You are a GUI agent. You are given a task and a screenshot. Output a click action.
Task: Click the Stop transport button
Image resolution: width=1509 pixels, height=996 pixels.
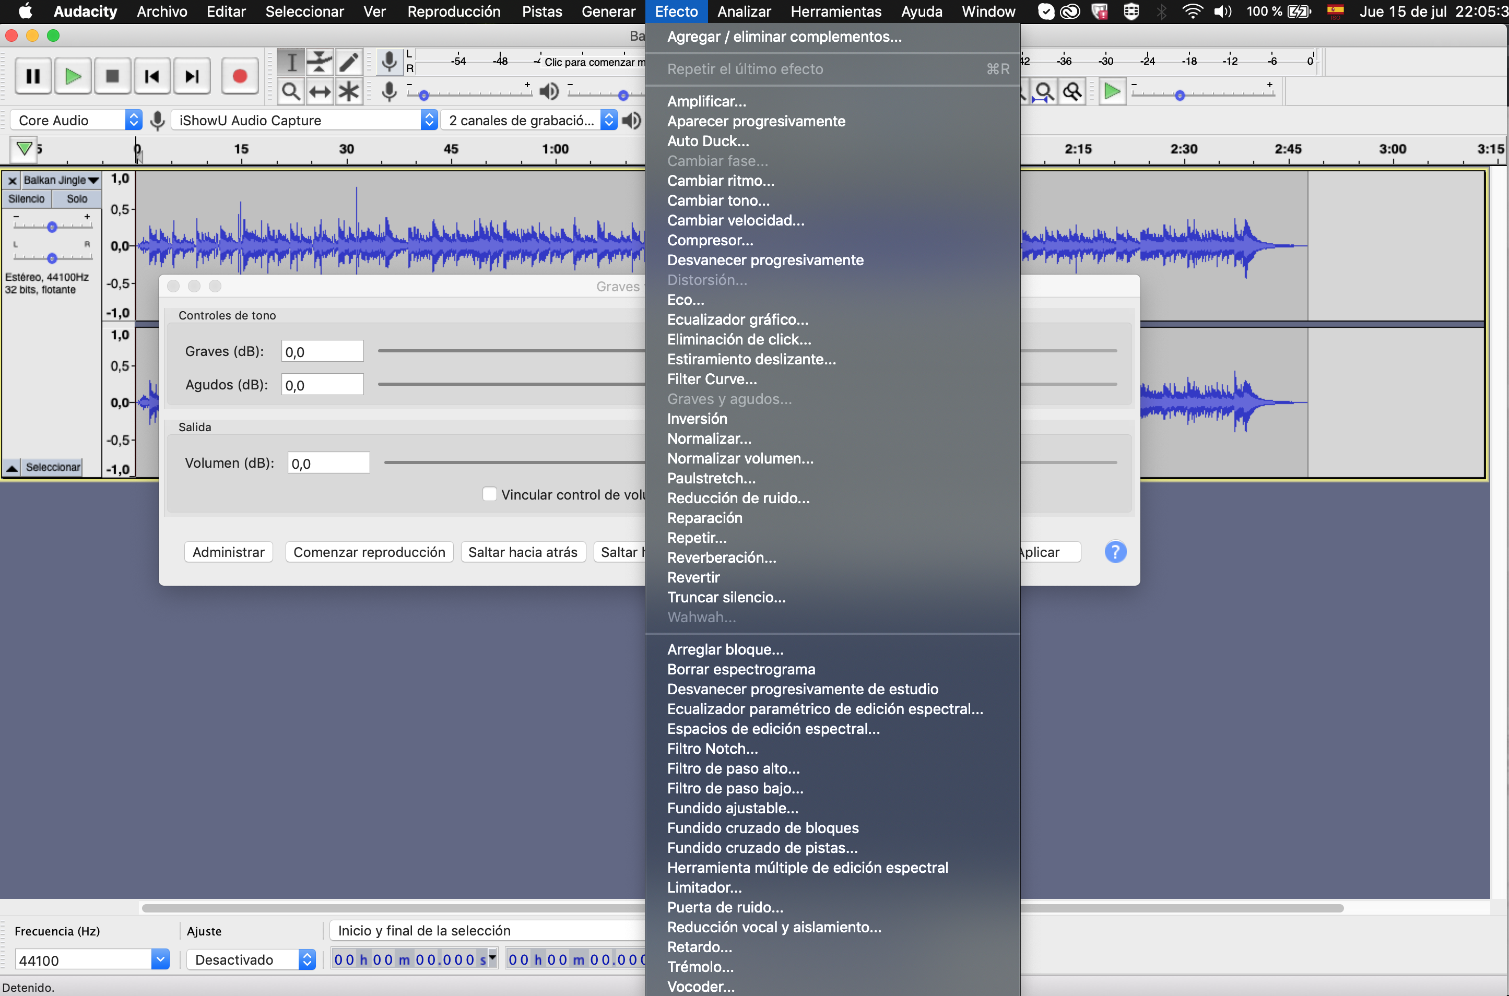(x=112, y=76)
